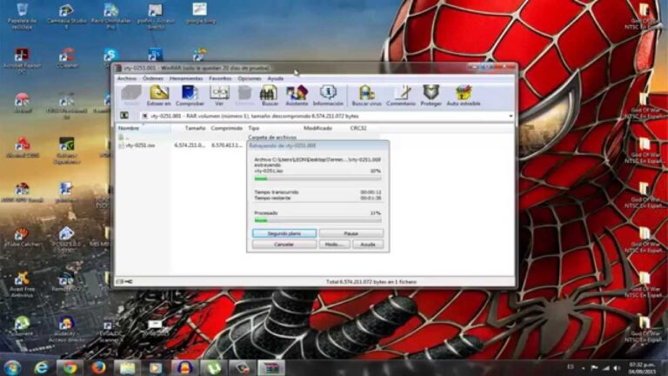
Task: Open Internet Explorer from the taskbar
Action: point(41,367)
